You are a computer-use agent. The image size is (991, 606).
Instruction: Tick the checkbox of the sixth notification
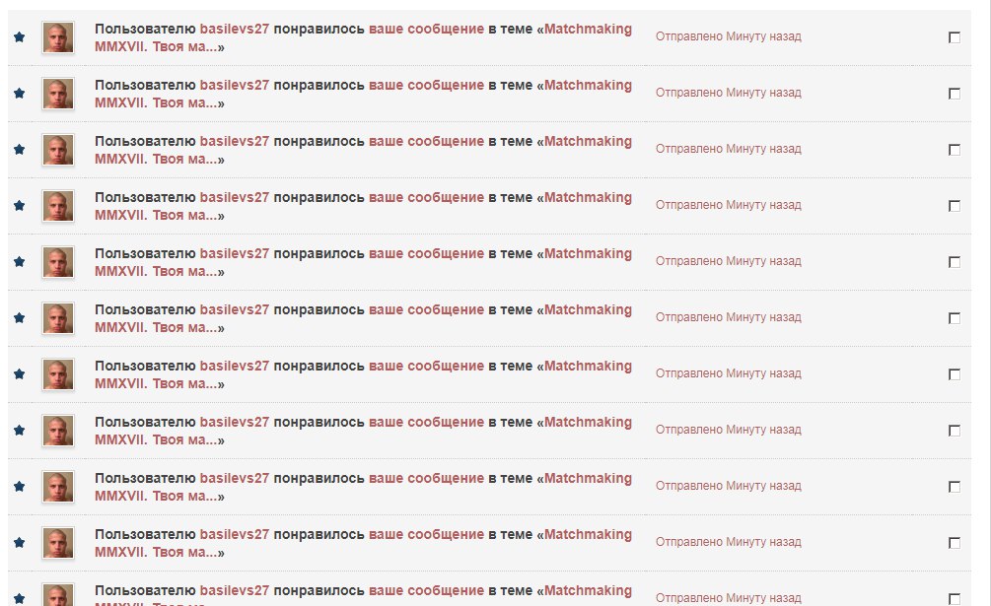tap(955, 318)
